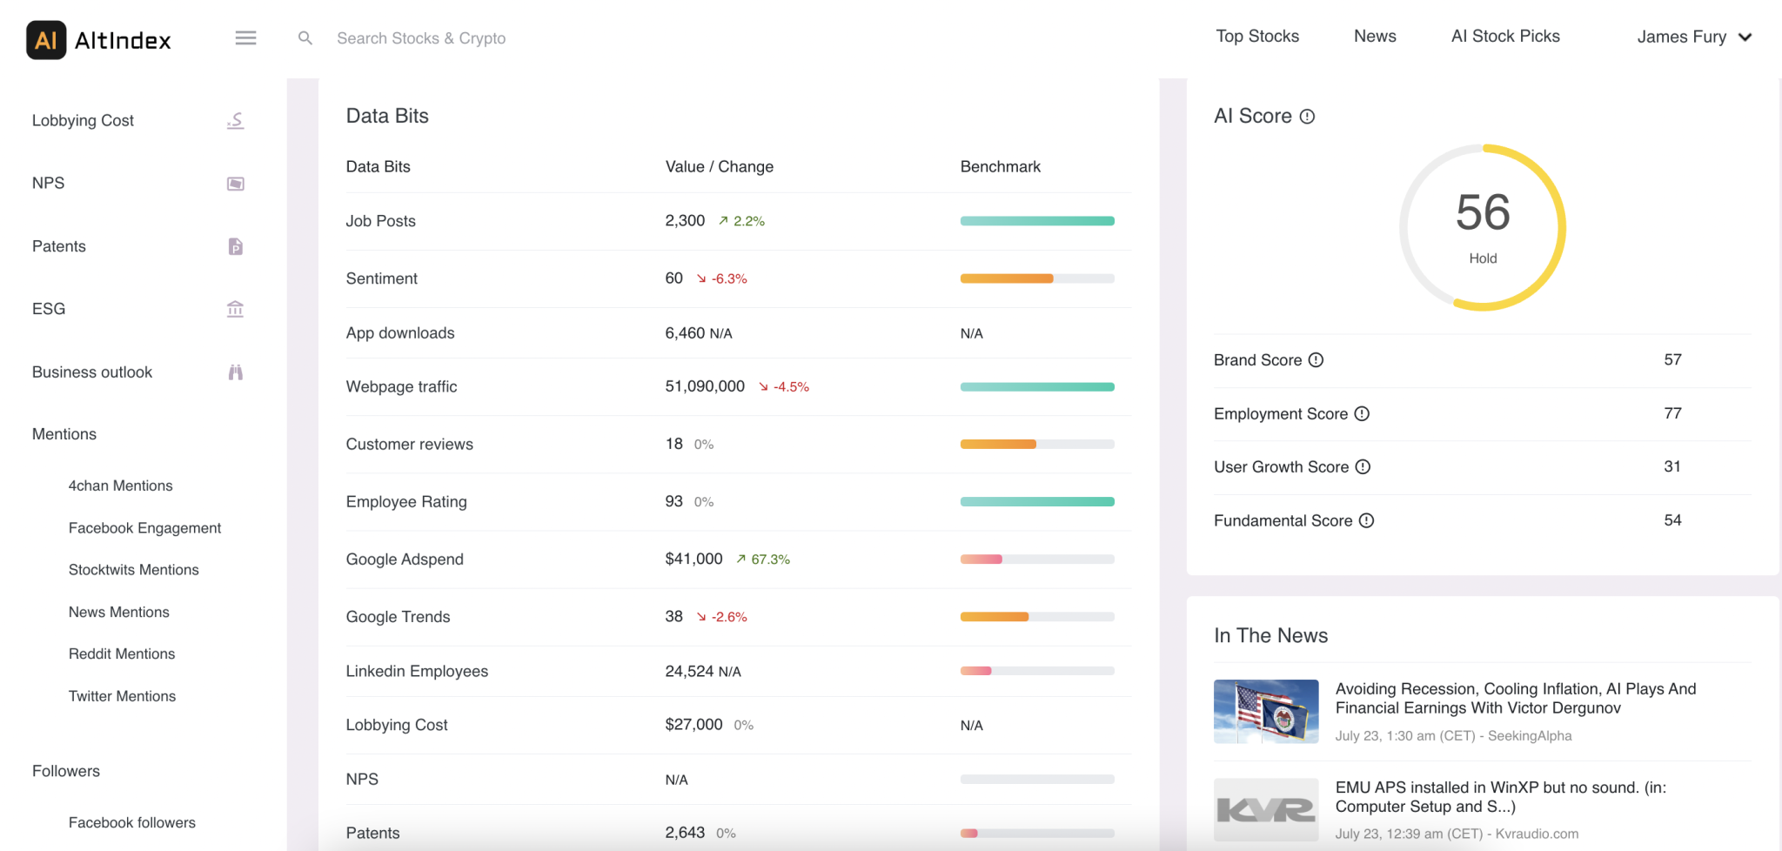This screenshot has height=851, width=1782.
Task: Click the Patents document icon
Action: [x=234, y=246]
